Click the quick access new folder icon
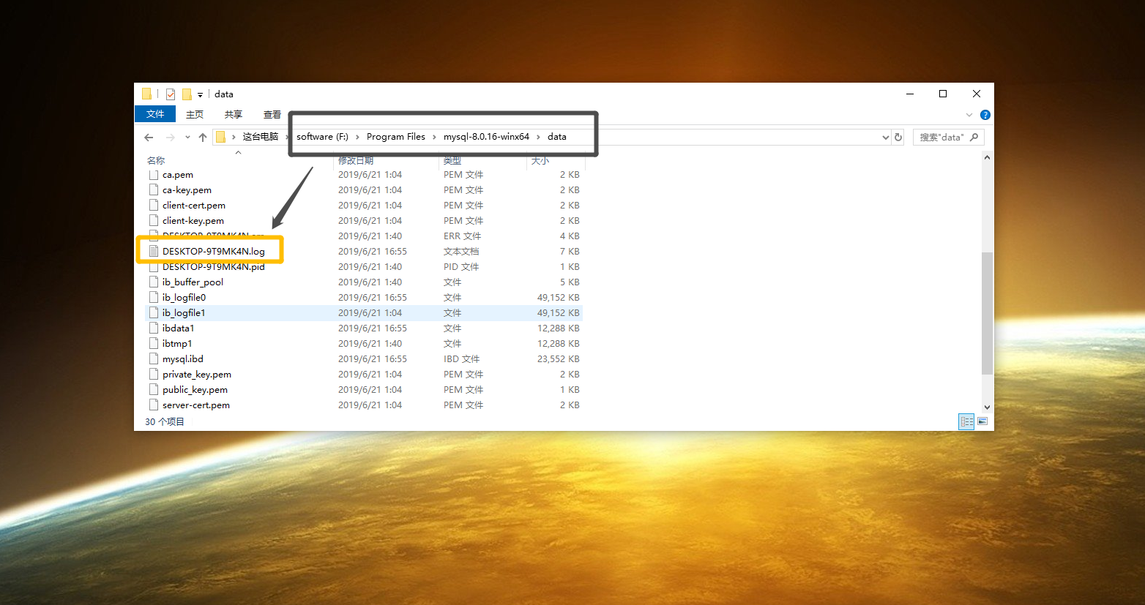 click(x=187, y=94)
